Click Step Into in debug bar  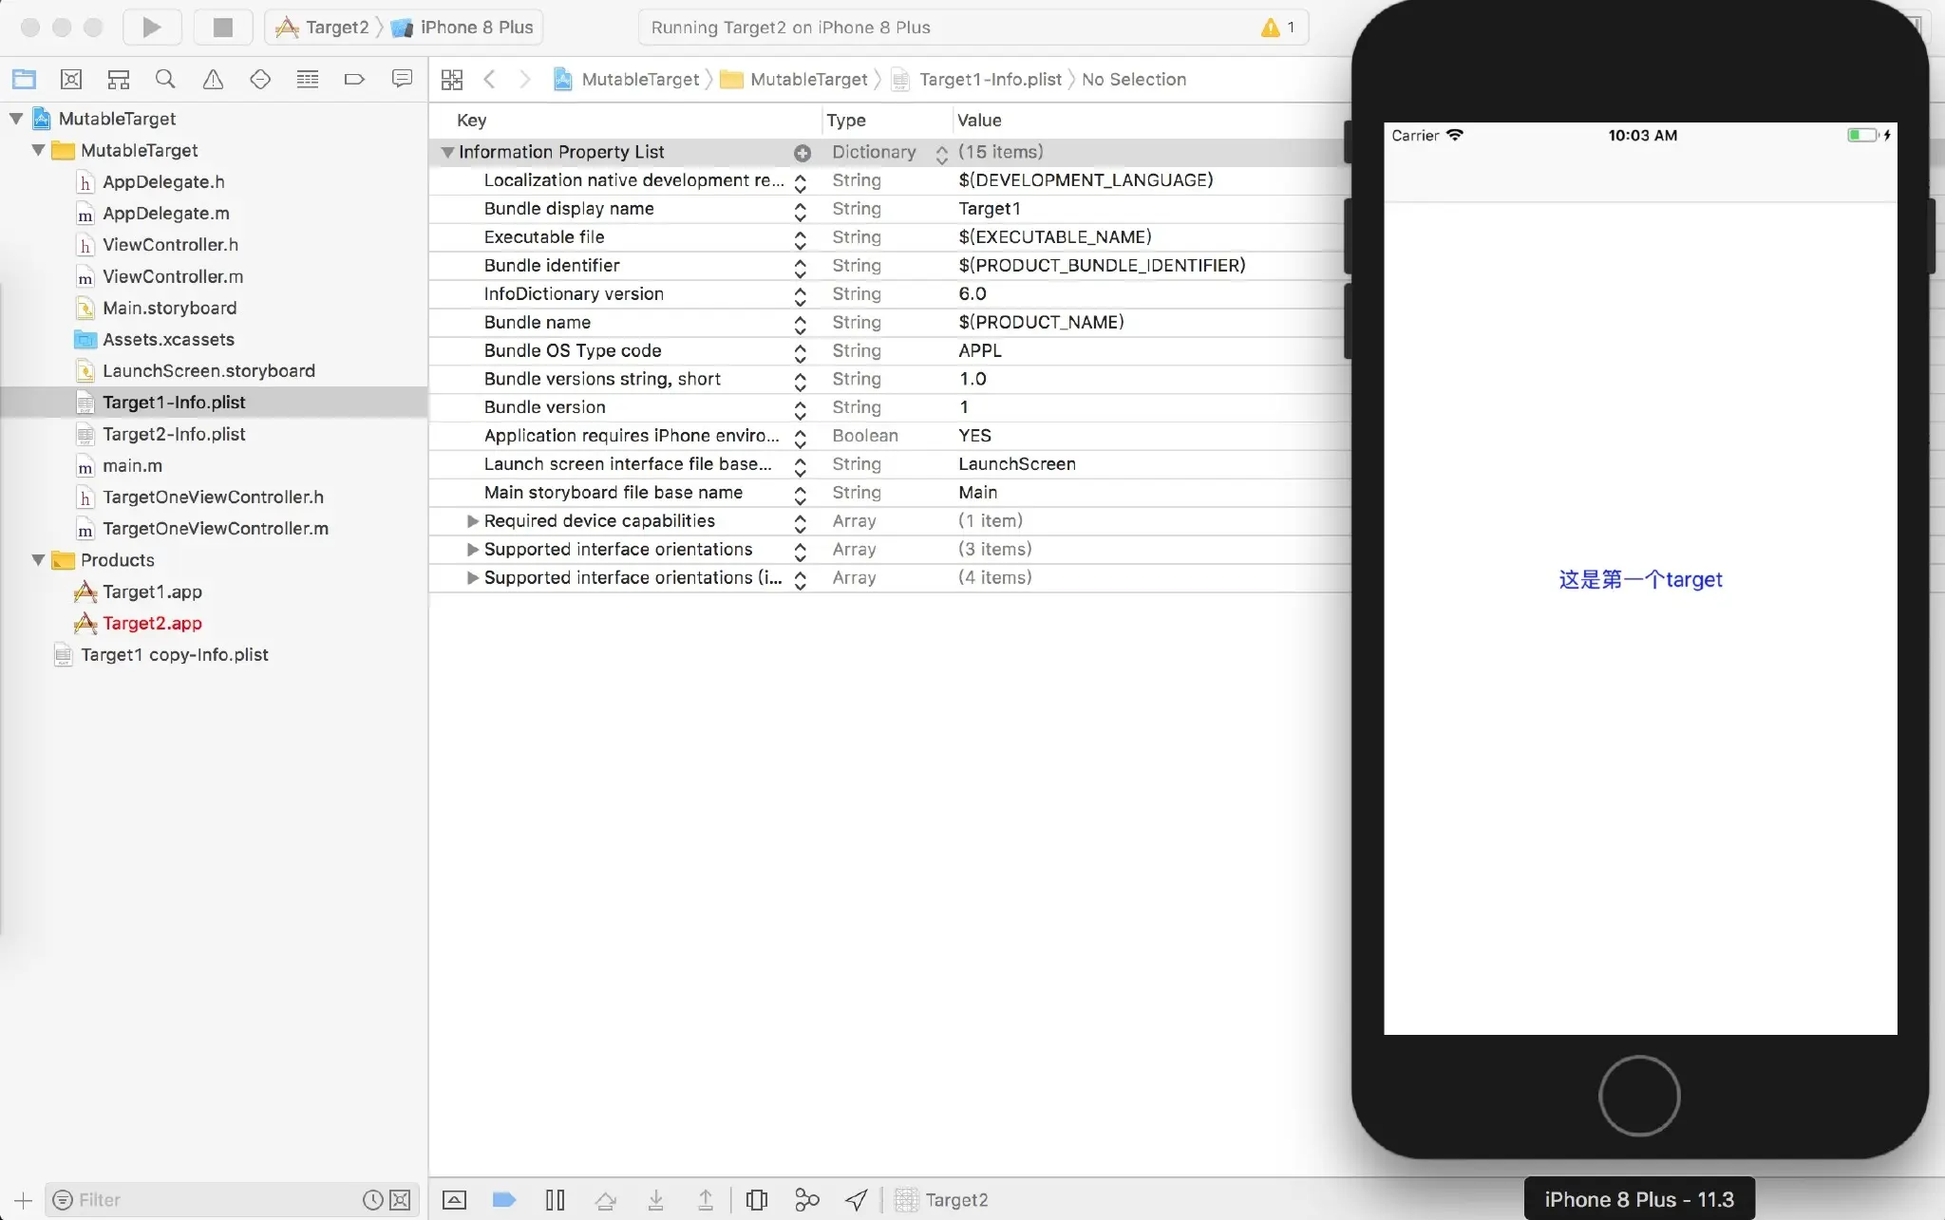pyautogui.click(x=655, y=1200)
